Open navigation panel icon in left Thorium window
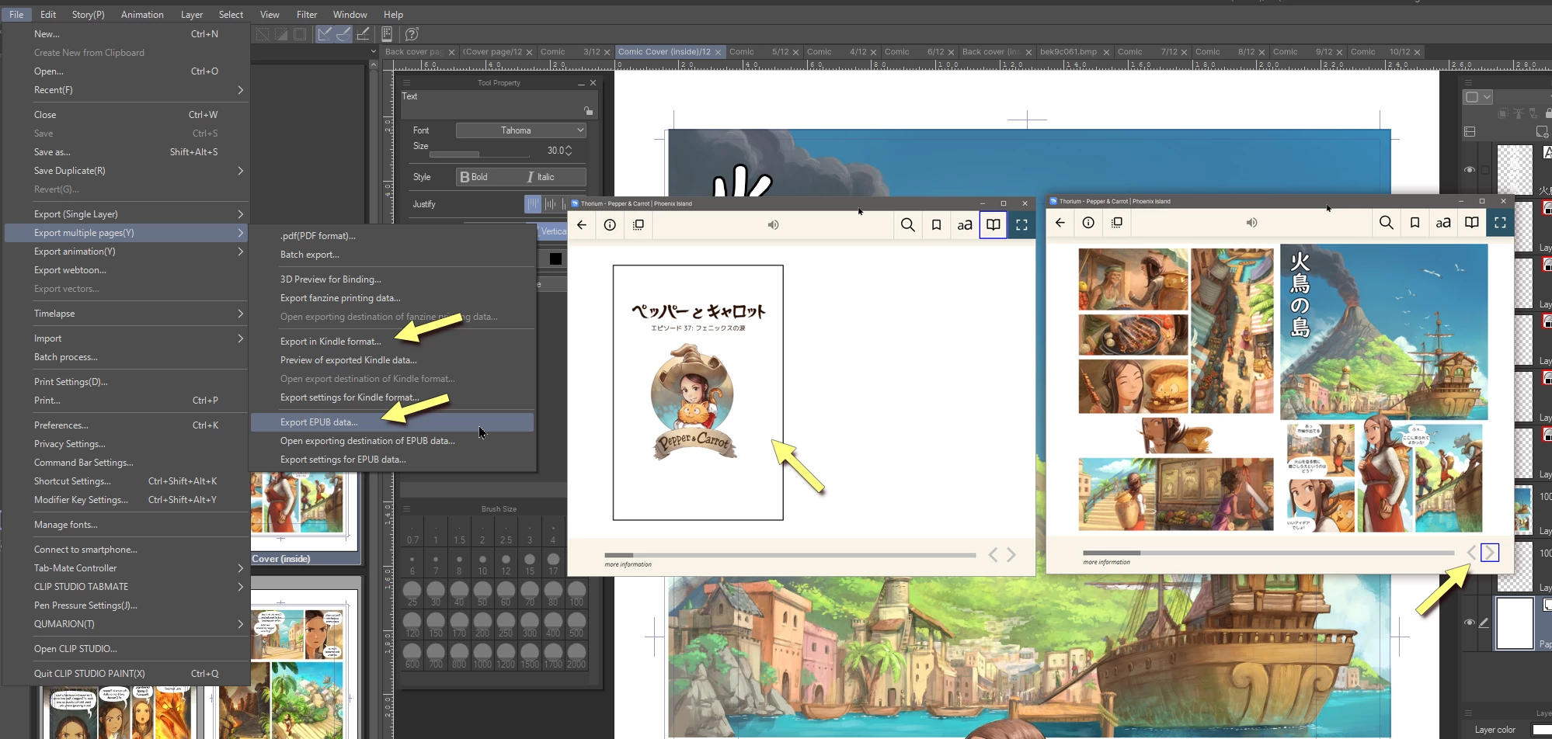 coord(639,225)
